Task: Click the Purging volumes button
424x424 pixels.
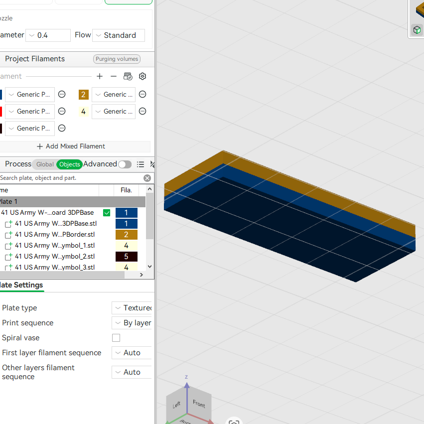Action: [117, 59]
